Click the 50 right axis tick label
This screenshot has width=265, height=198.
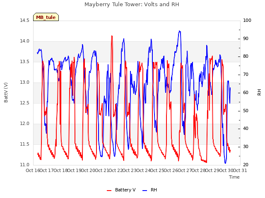point(246,111)
